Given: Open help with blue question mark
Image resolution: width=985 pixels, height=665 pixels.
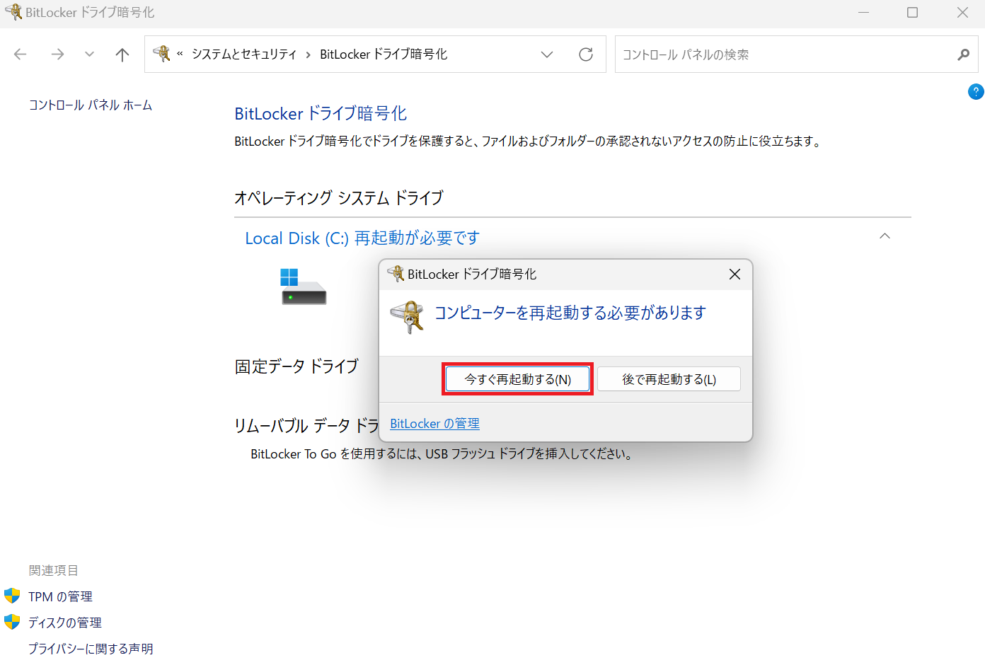Looking at the screenshot, I should (x=976, y=91).
